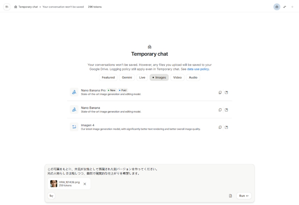Viewport: 299px width, 205px height.
Task: Open the Audio category tab
Action: [193, 77]
